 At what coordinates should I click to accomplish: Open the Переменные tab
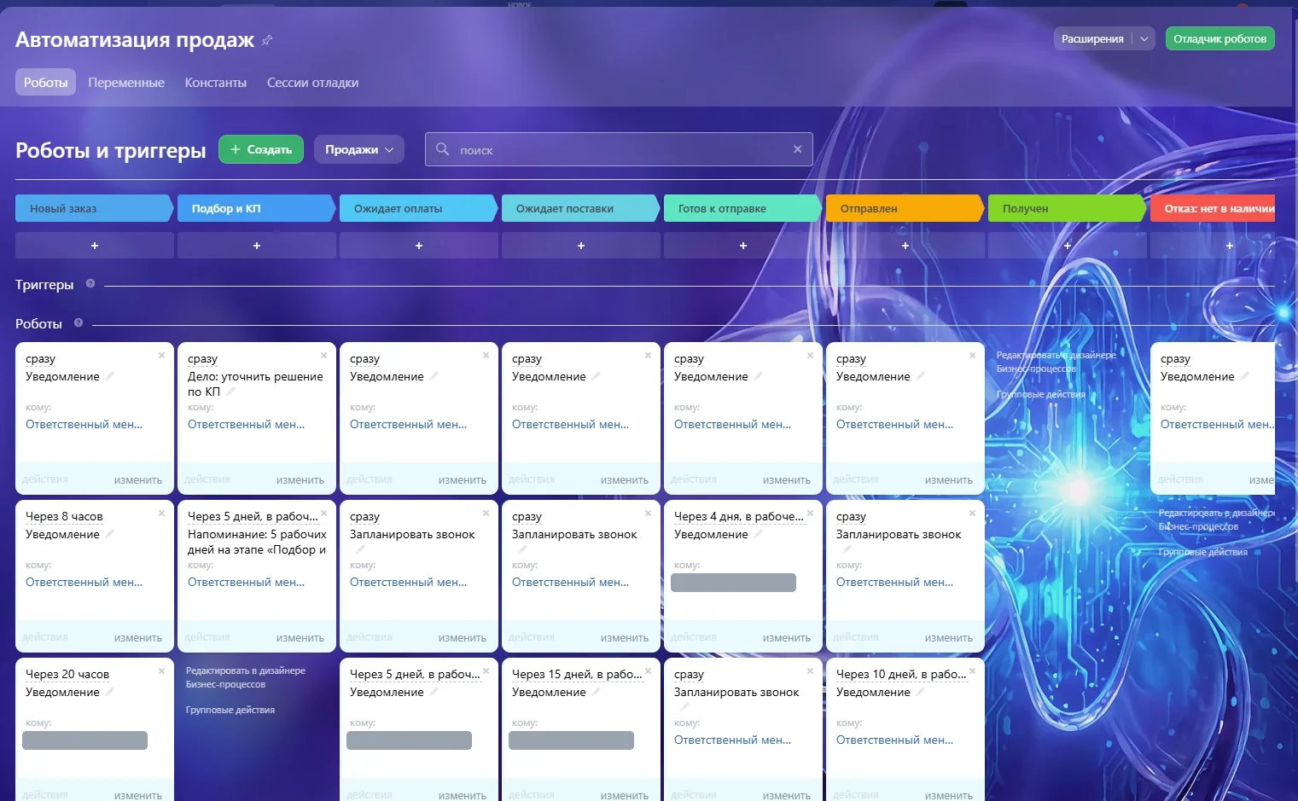click(x=126, y=82)
